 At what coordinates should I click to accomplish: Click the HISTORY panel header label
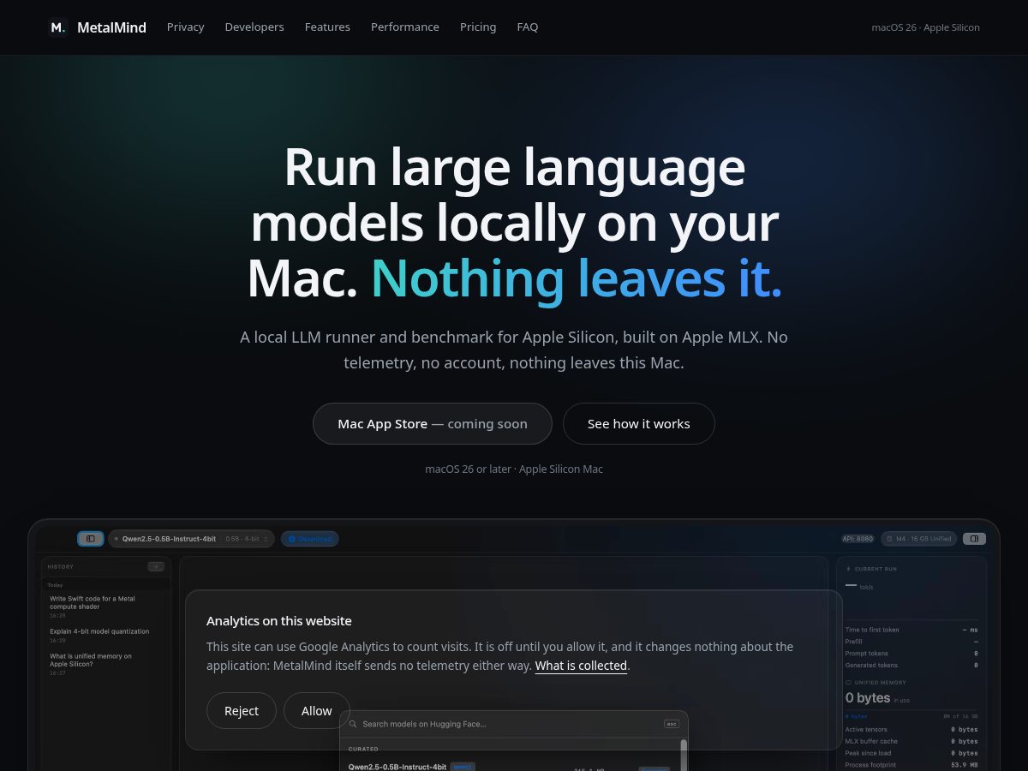[61, 566]
